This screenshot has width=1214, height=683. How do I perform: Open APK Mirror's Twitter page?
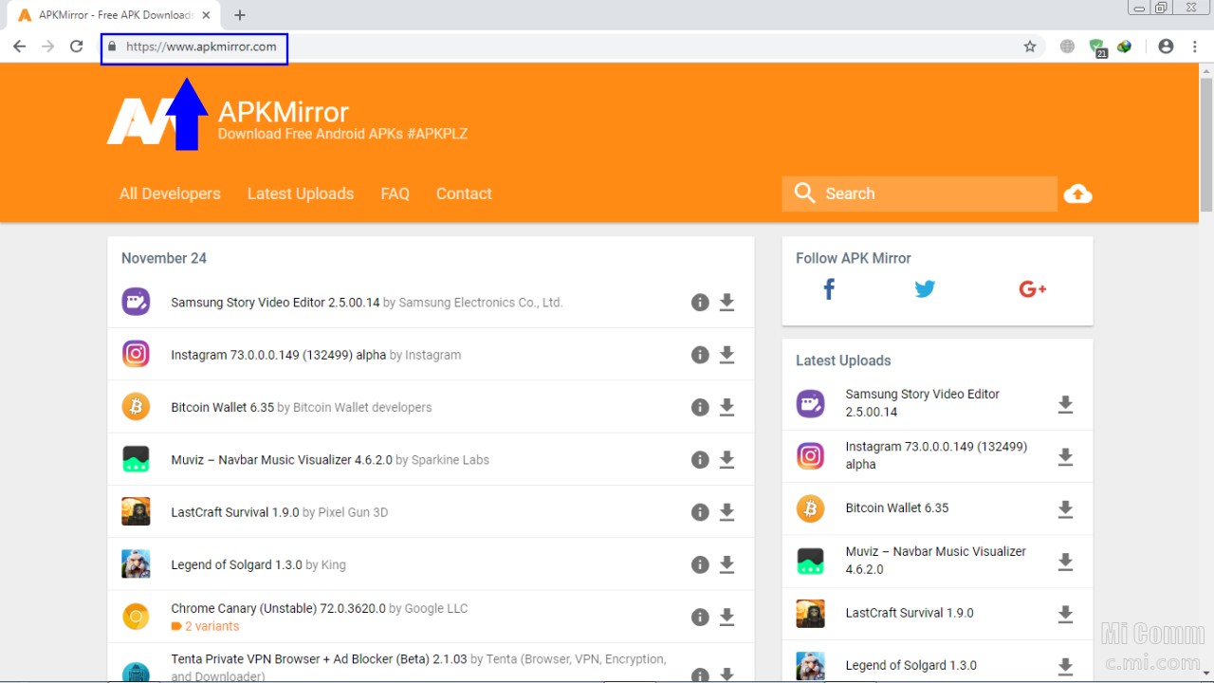pos(925,289)
